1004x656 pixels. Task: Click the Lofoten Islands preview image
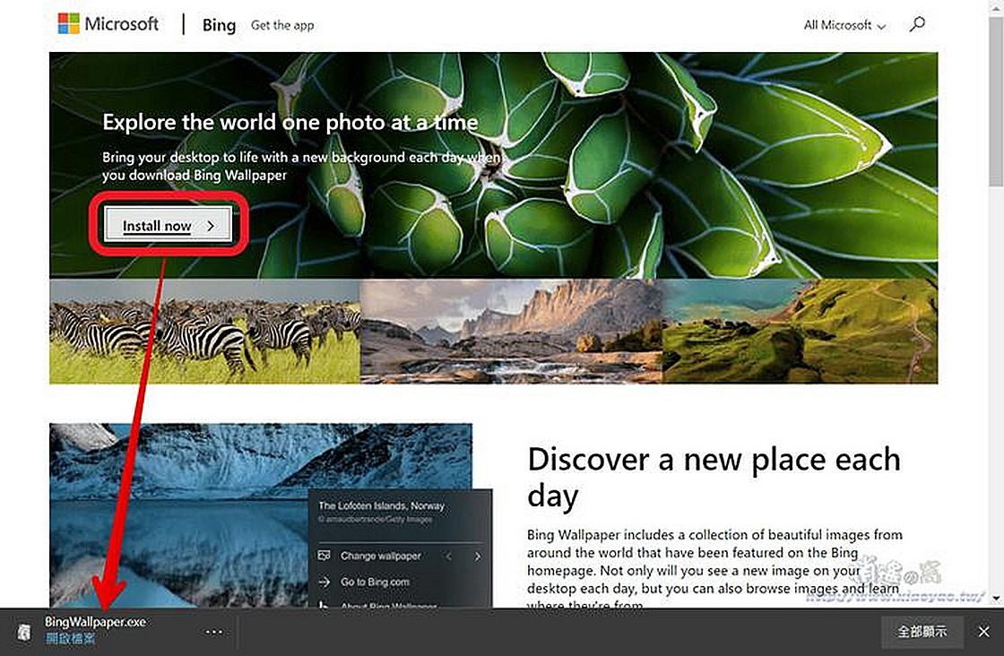pyautogui.click(x=179, y=515)
